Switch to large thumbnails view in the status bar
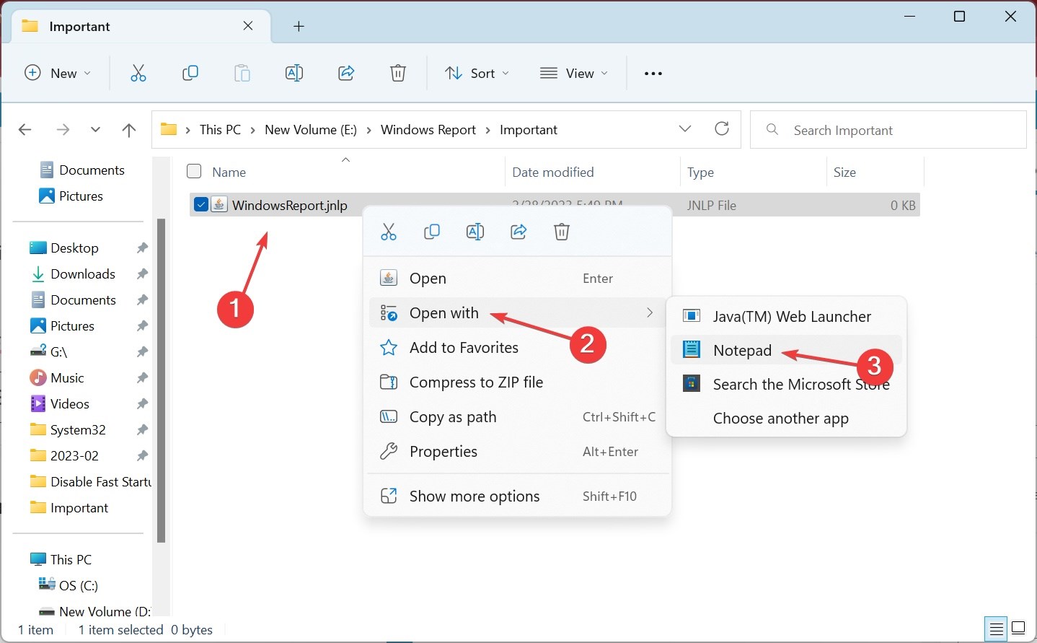 [1018, 629]
